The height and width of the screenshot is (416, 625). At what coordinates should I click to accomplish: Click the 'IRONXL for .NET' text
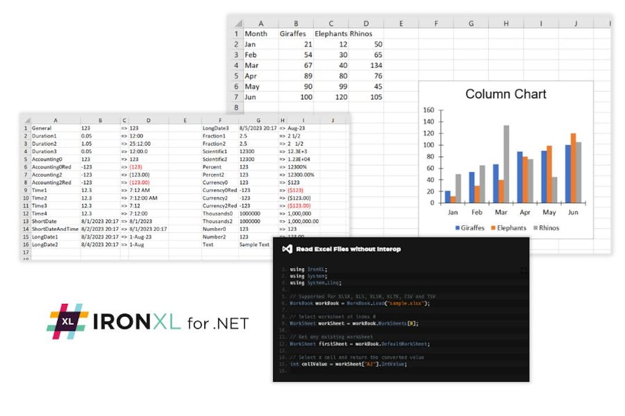coord(171,322)
